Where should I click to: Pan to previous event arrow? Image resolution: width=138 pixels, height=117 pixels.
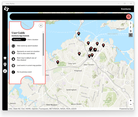[x=131, y=27]
